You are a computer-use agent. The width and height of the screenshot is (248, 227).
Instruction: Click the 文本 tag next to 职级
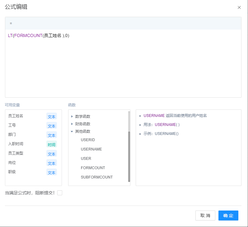point(52,172)
